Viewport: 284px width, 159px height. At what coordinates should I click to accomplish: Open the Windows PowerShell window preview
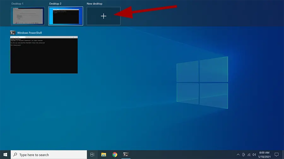[44, 55]
